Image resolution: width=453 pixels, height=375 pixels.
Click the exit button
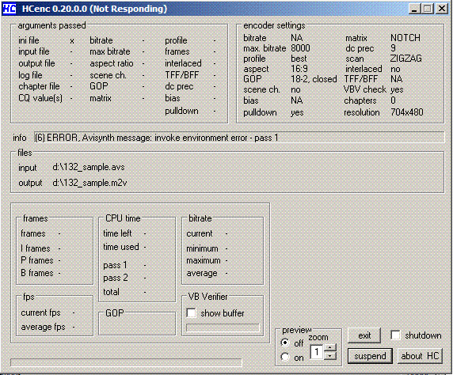pos(364,335)
